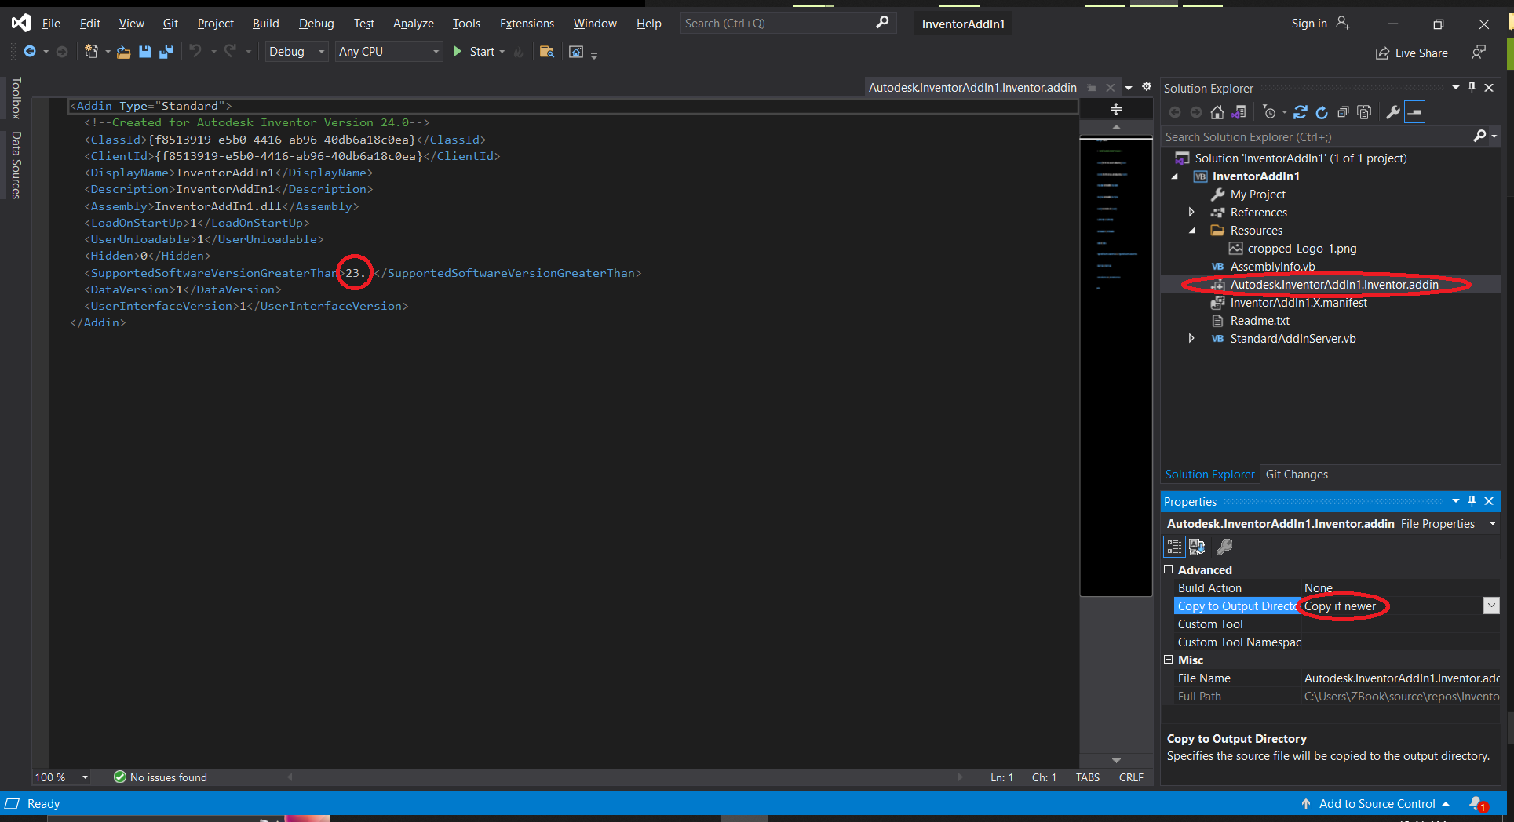Open the zoom percentage selector showing 100%

[60, 777]
